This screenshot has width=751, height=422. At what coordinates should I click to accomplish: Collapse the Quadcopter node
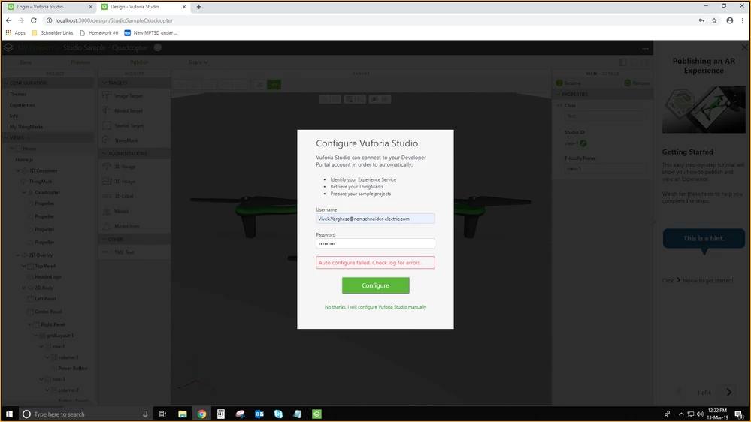click(24, 193)
